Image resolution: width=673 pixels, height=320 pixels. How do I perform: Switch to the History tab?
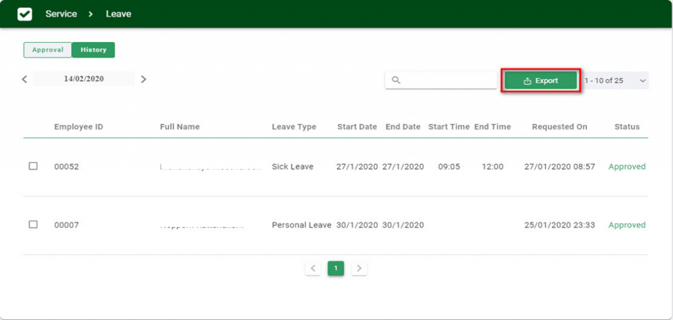tap(93, 50)
